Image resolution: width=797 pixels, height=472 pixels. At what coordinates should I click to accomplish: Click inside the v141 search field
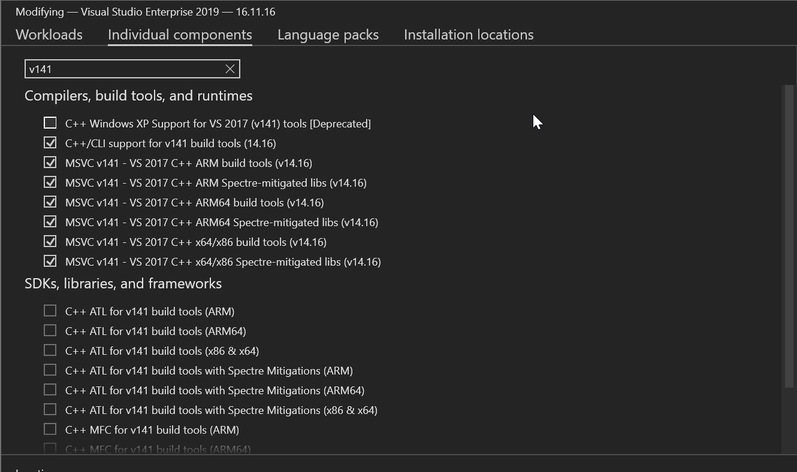click(x=123, y=69)
